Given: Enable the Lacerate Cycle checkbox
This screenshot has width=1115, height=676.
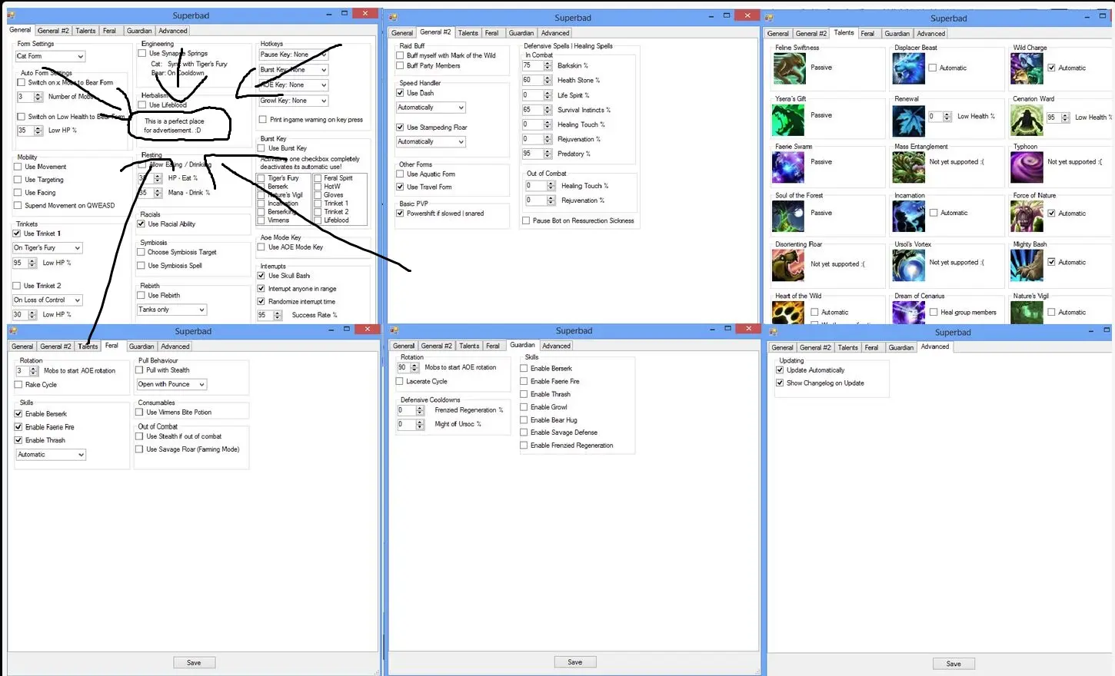Looking at the screenshot, I should 400,382.
